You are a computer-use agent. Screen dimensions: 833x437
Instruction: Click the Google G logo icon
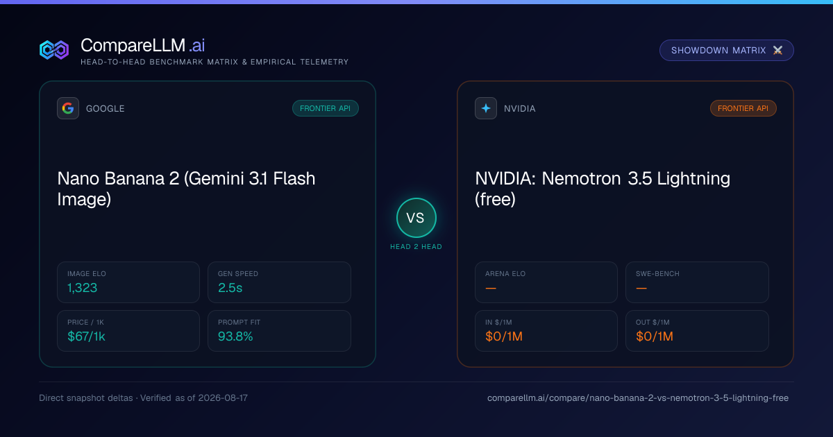point(68,108)
